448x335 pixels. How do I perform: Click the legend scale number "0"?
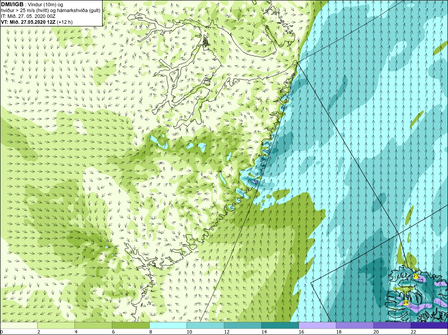pyautogui.click(x=1, y=332)
